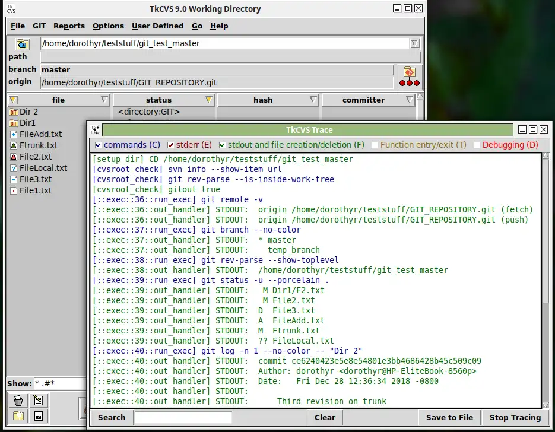Click the sort arrow in hash column
555x432 pixels.
click(x=313, y=100)
